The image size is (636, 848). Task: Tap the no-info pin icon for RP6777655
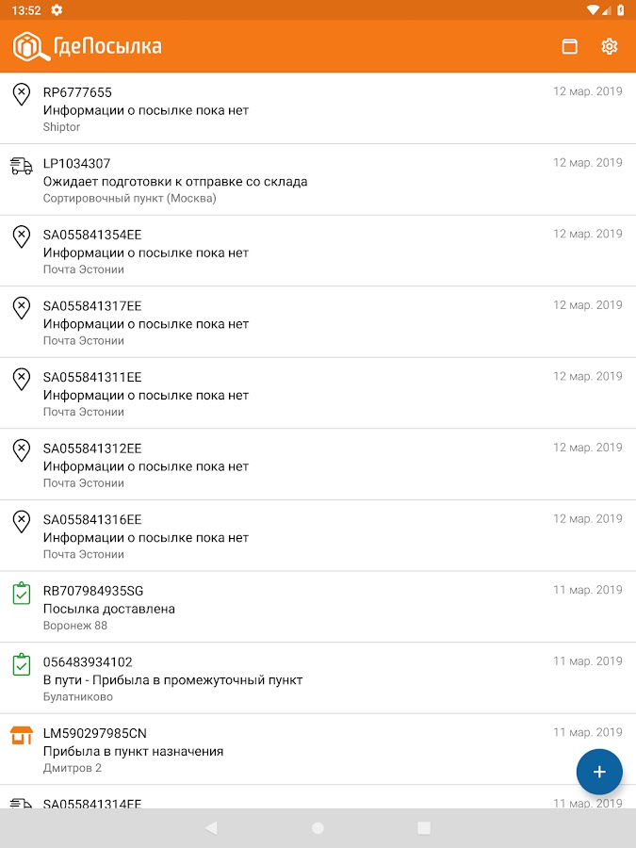coord(21,94)
